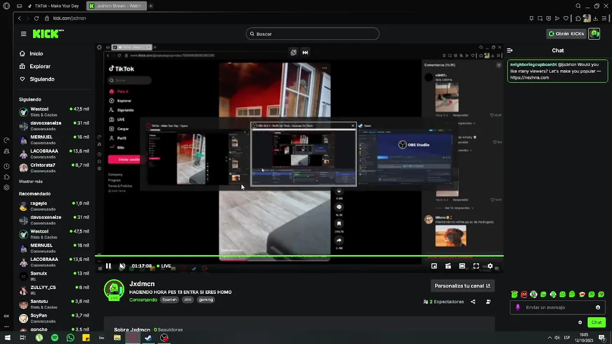Jump to LIVE in the player

click(164, 266)
